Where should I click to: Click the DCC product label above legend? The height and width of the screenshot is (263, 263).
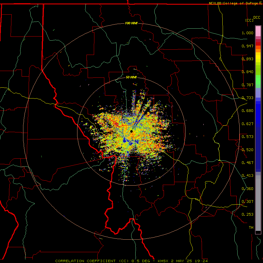click(x=257, y=18)
